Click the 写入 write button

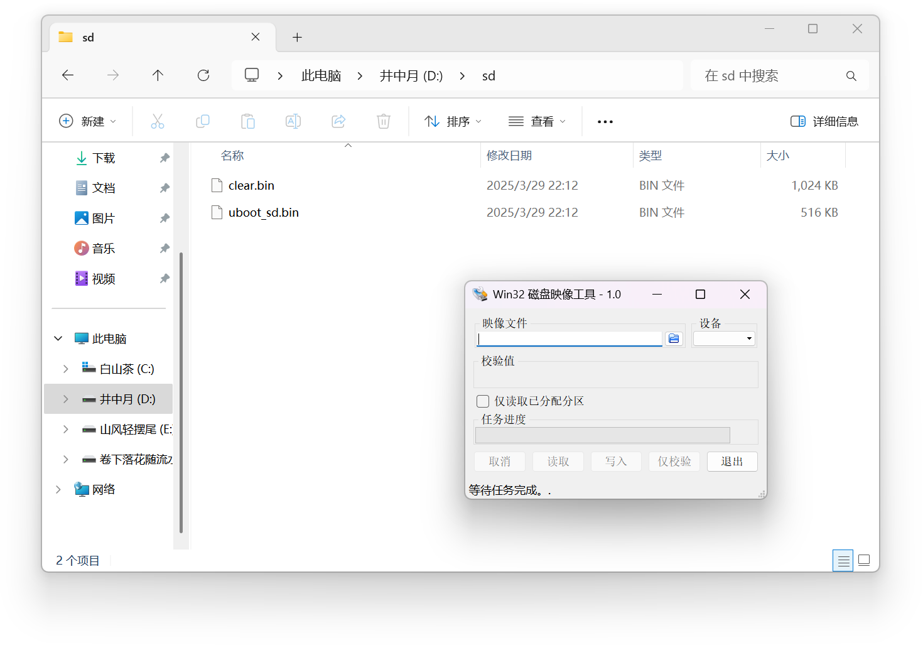pos(616,462)
